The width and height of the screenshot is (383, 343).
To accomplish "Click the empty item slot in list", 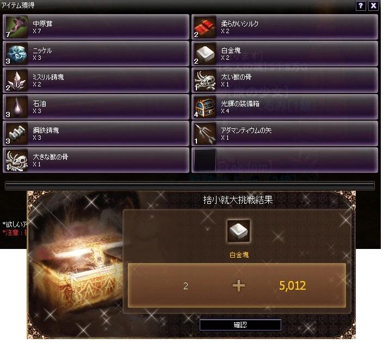I will [x=205, y=160].
